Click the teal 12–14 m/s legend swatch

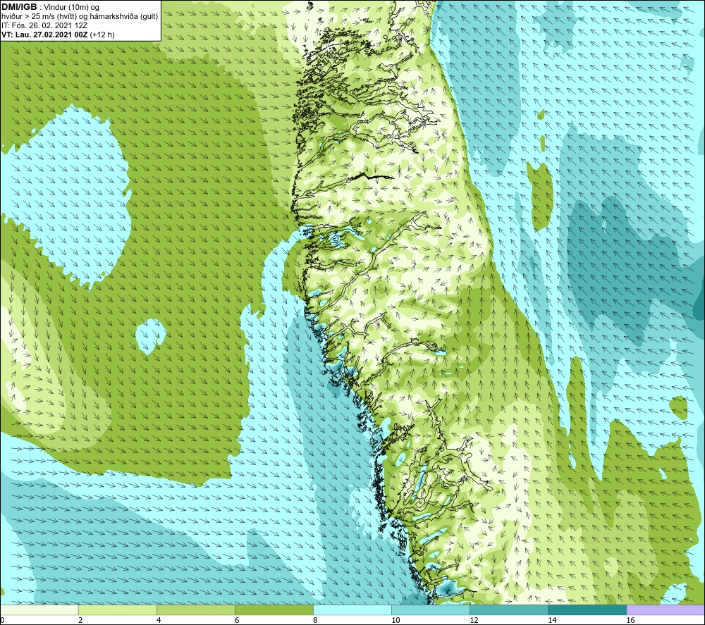point(508,609)
